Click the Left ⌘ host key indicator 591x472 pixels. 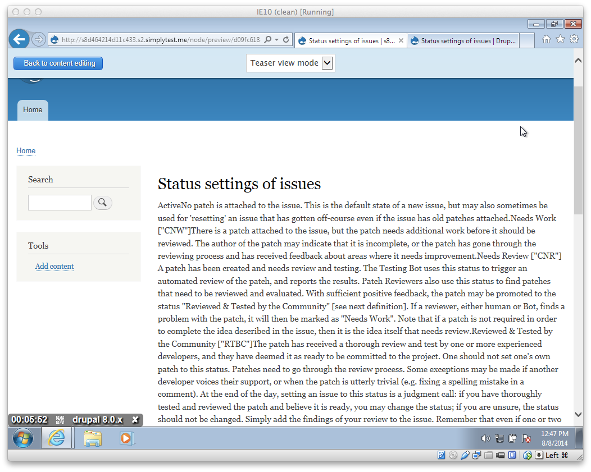(557, 455)
